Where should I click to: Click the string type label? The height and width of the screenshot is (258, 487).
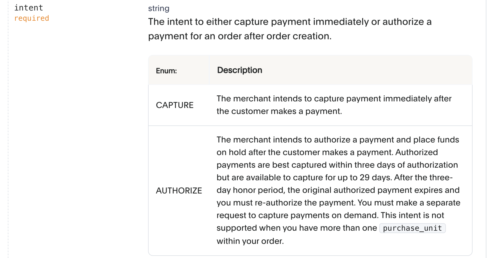pos(159,8)
